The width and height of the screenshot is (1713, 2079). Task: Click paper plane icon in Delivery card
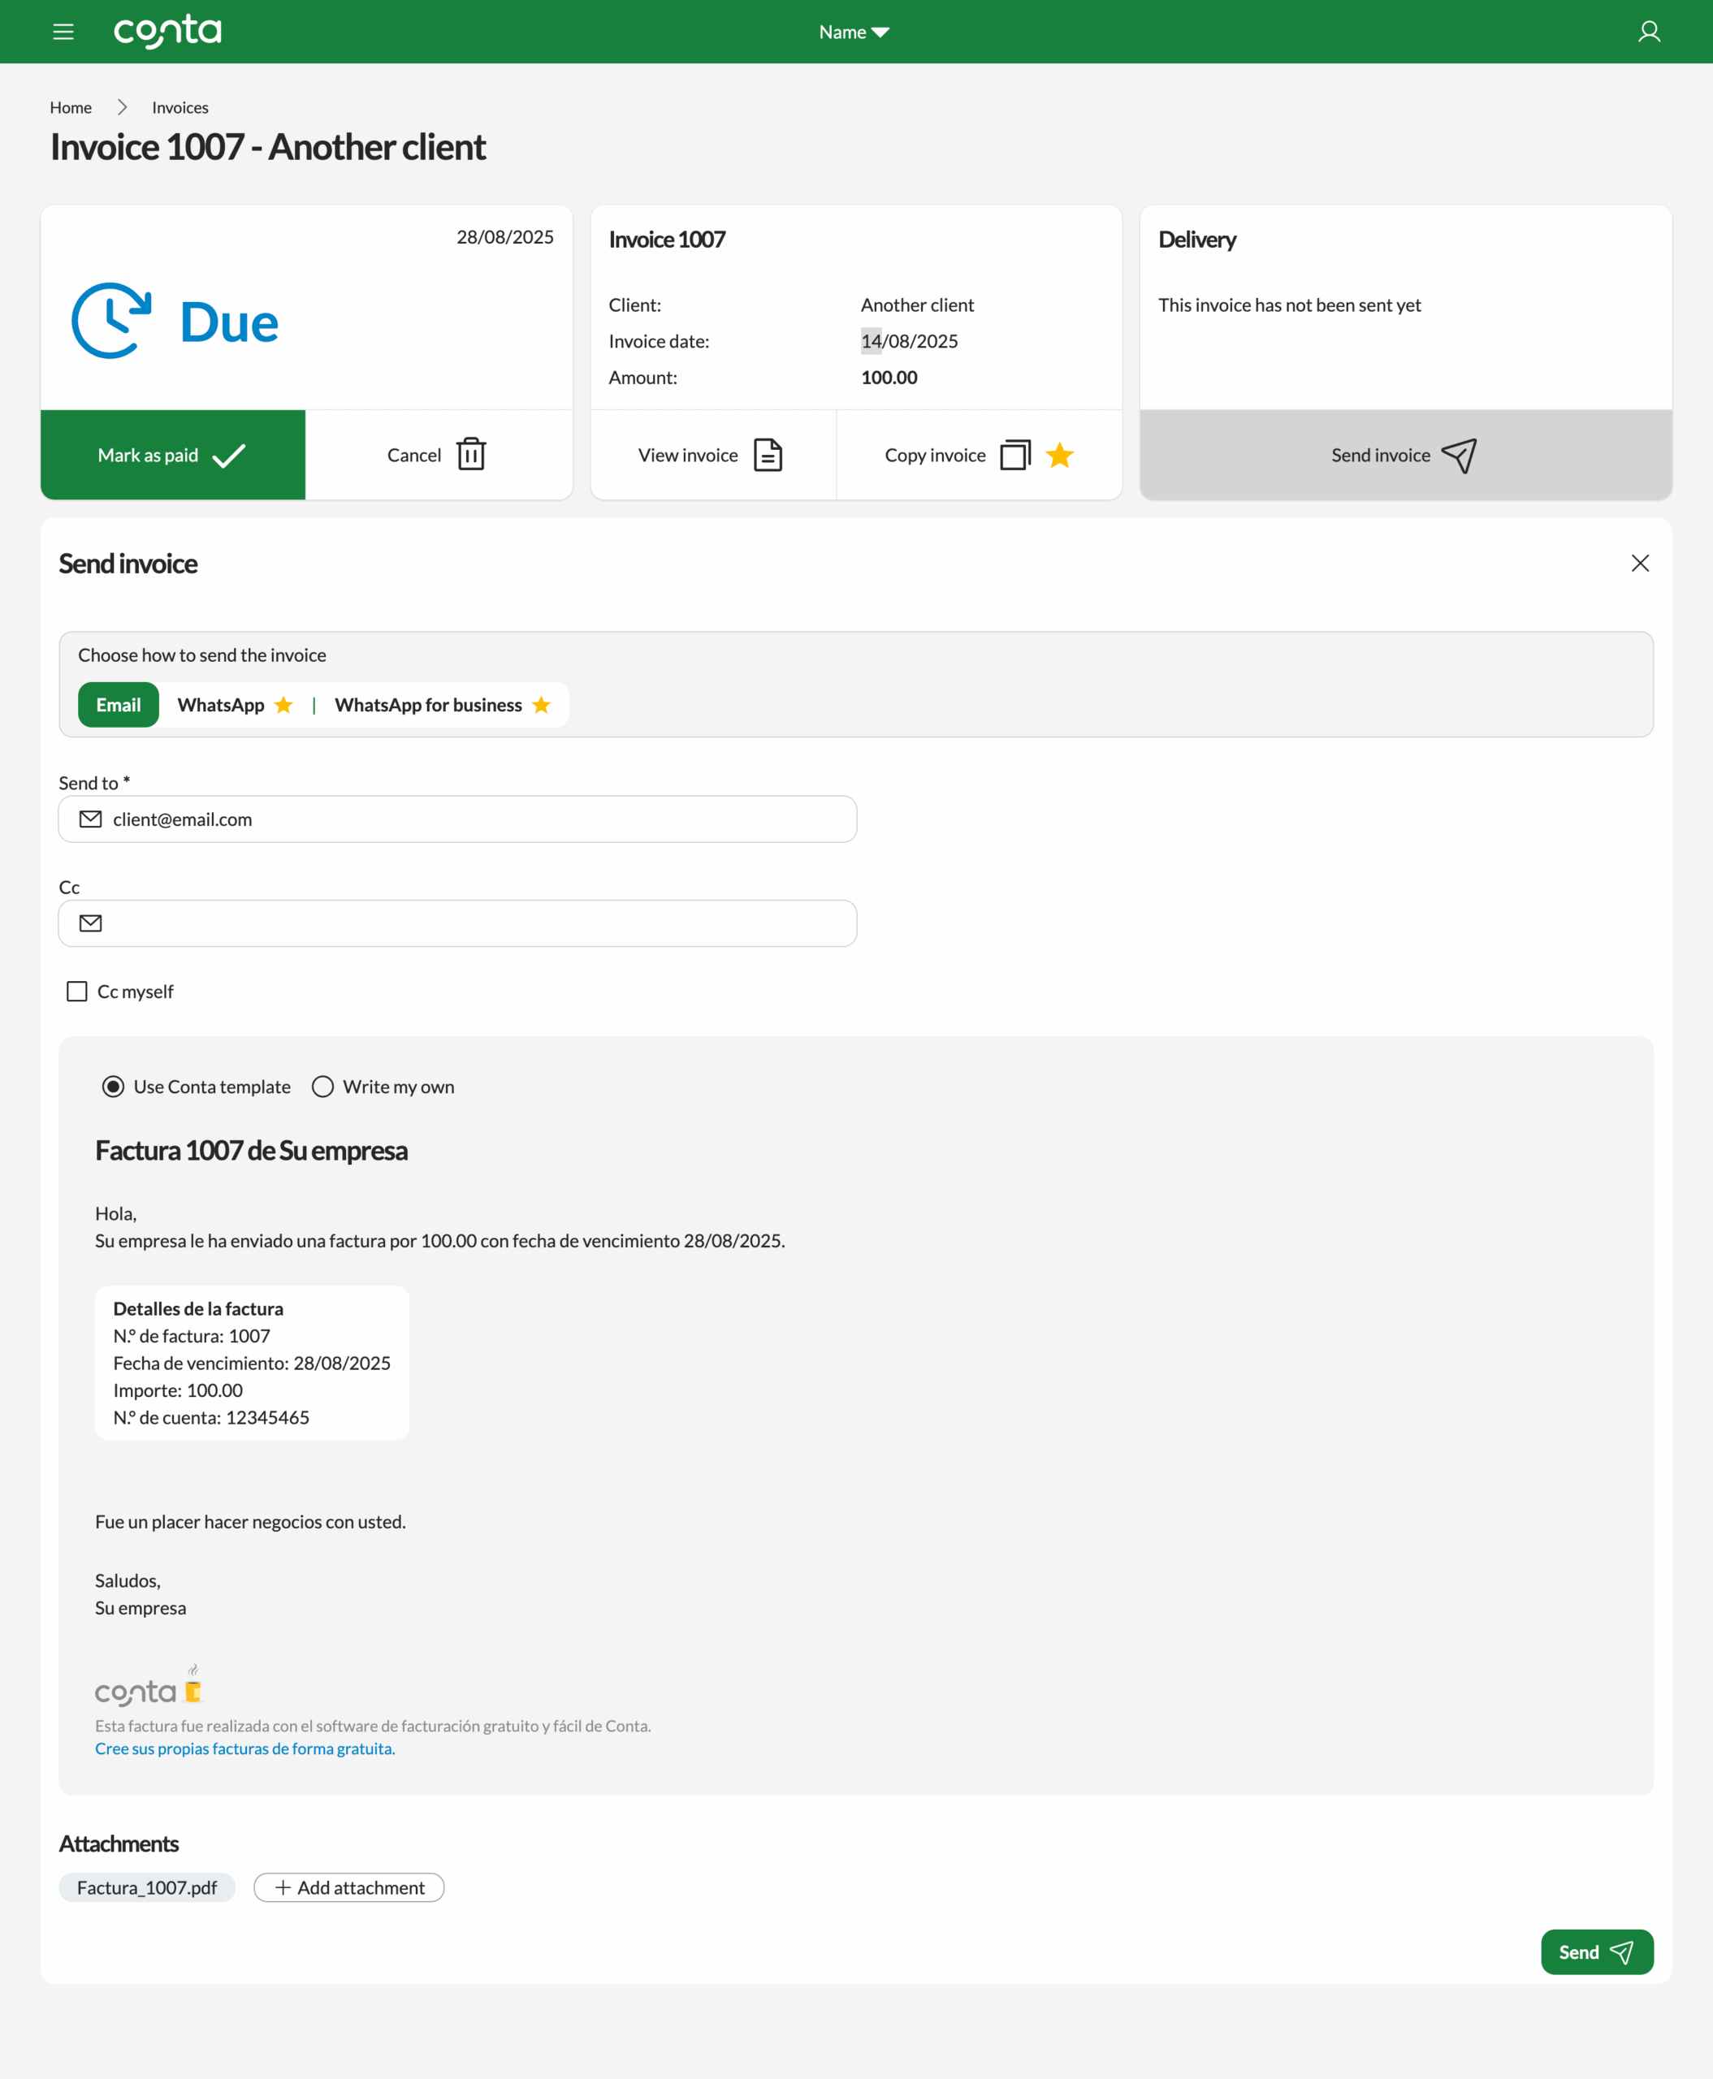click(x=1460, y=455)
